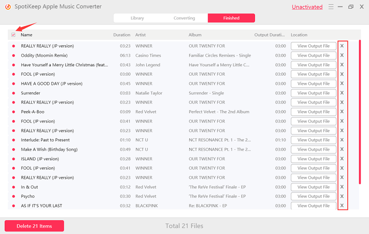Click the 06:13 duration cell
The width and height of the screenshot is (369, 234).
pyautogui.click(x=125, y=55)
